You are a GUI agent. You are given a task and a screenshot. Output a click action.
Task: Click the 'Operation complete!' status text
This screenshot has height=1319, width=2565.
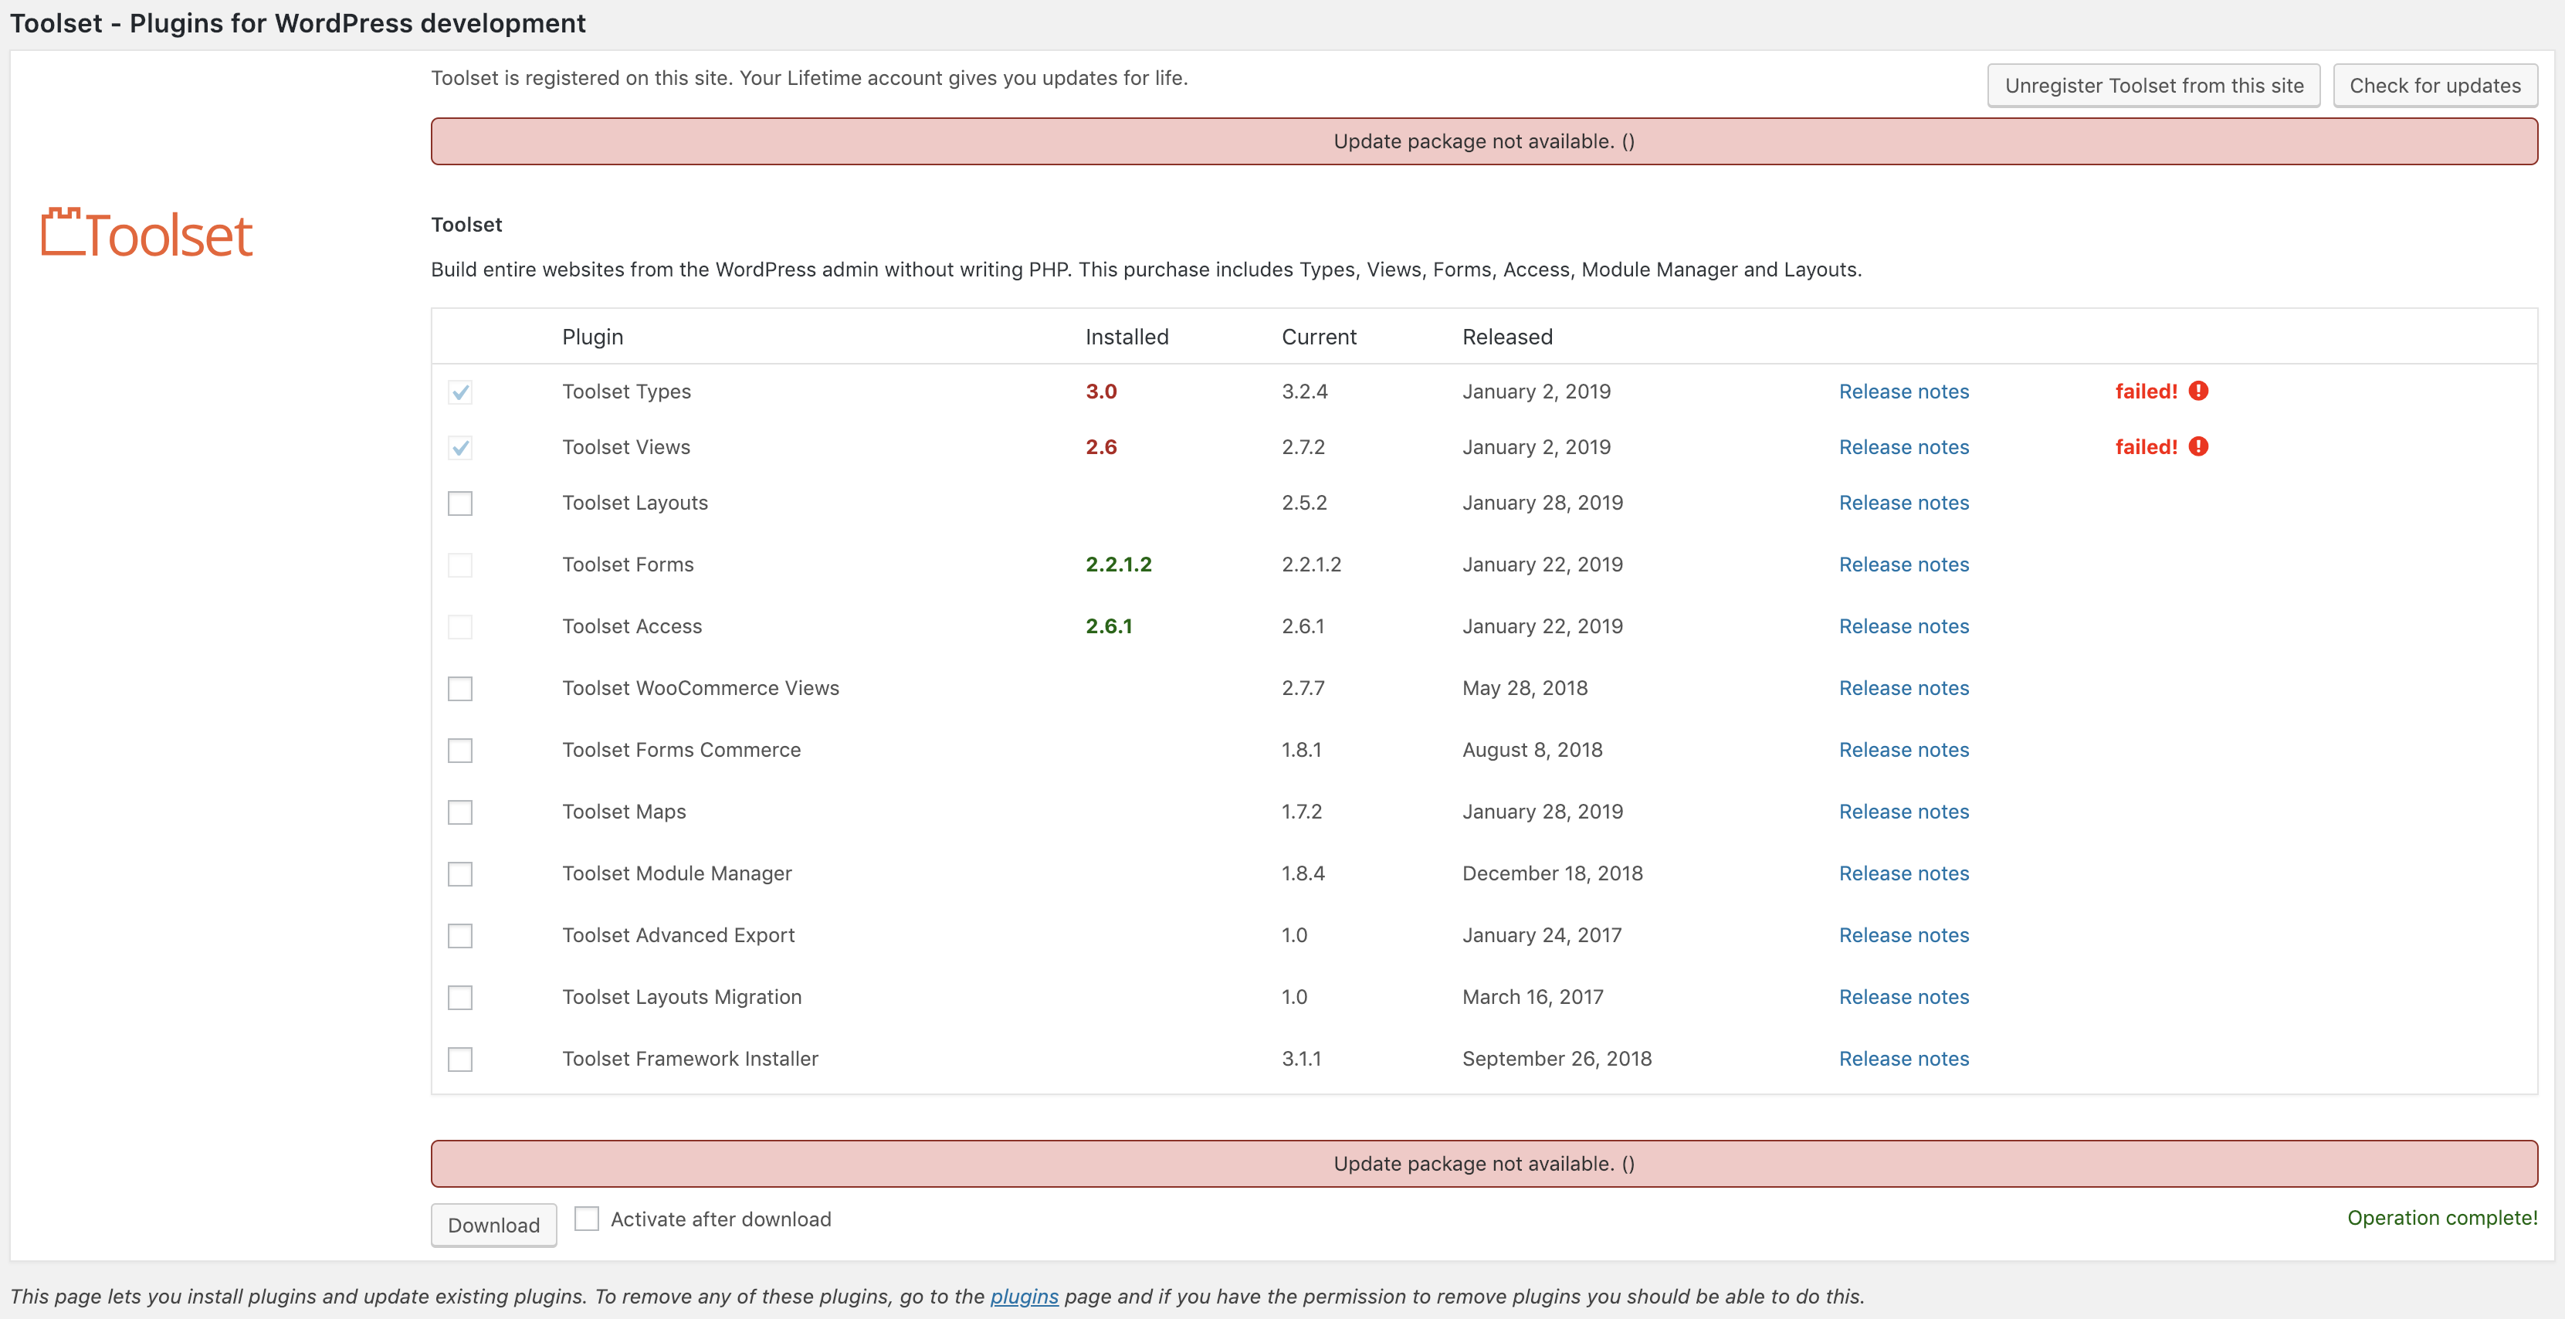(x=2442, y=1217)
